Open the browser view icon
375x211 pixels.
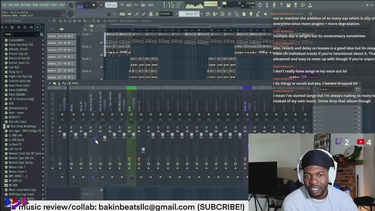237,14
